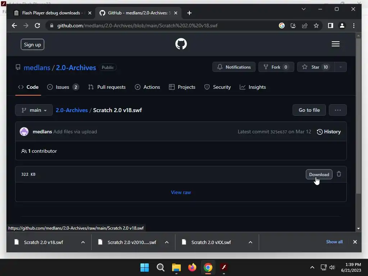This screenshot has width=368, height=276.
Task: Click the install app icon in address bar
Action: (x=293, y=26)
